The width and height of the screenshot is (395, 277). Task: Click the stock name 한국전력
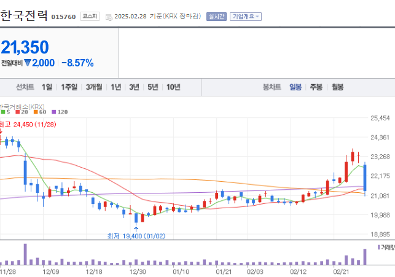[x=24, y=16]
